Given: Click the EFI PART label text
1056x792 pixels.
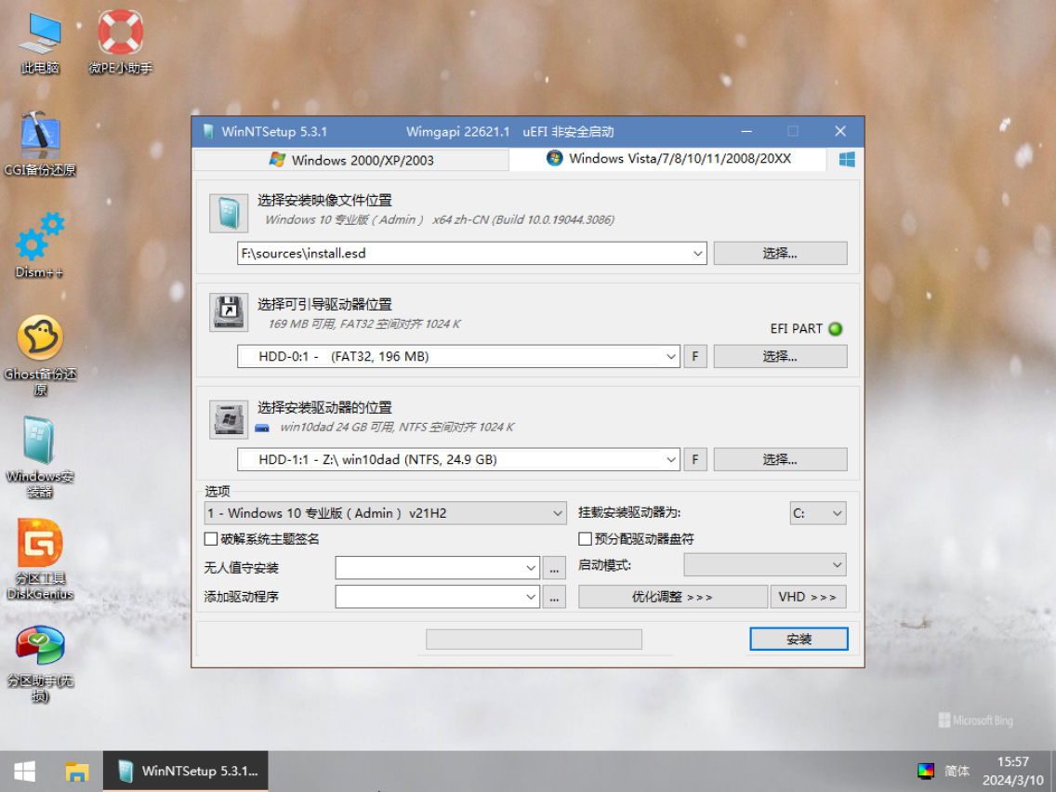Looking at the screenshot, I should tap(796, 329).
